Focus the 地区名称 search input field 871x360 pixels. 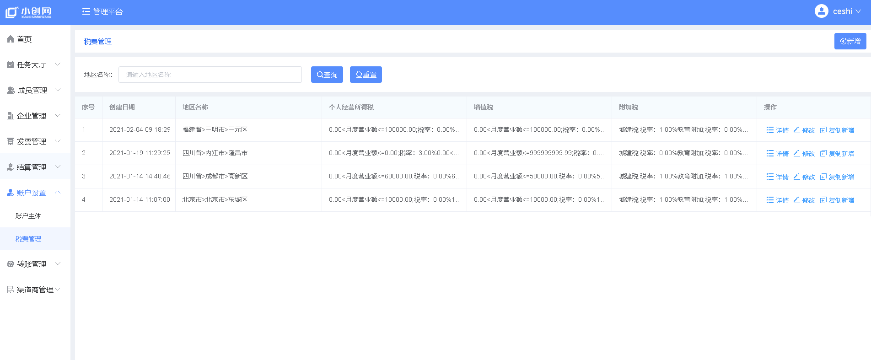click(x=210, y=75)
